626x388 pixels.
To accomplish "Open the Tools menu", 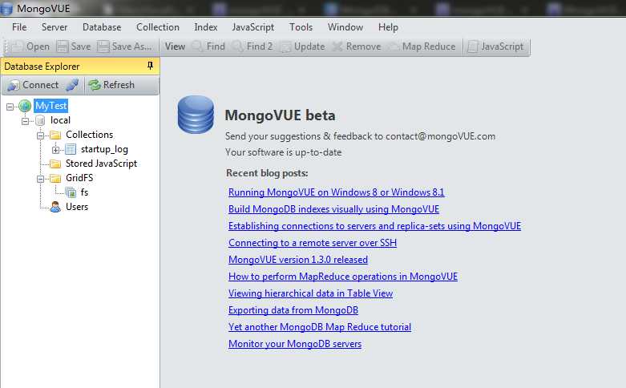I will coord(301,27).
